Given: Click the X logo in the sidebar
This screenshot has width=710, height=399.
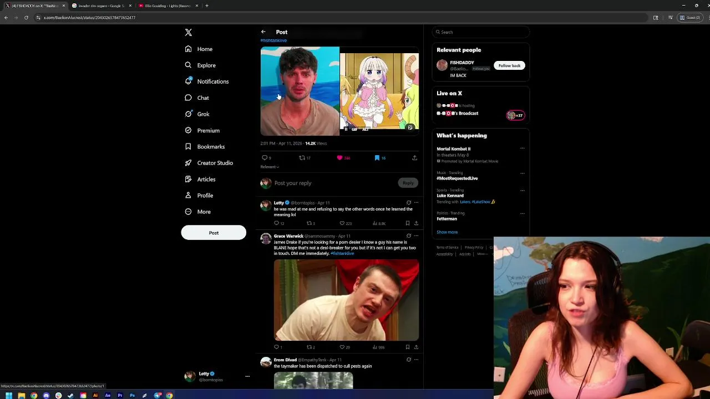Looking at the screenshot, I should pyautogui.click(x=189, y=33).
